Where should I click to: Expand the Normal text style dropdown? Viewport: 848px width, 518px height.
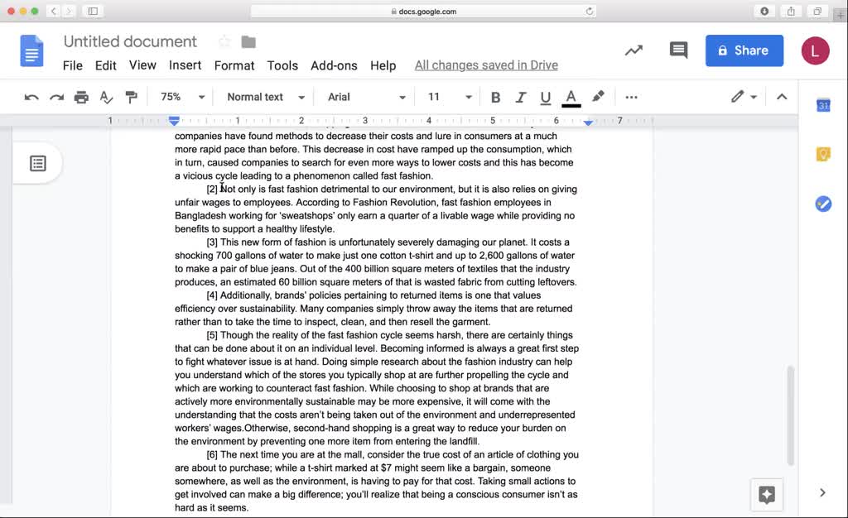[x=266, y=97]
